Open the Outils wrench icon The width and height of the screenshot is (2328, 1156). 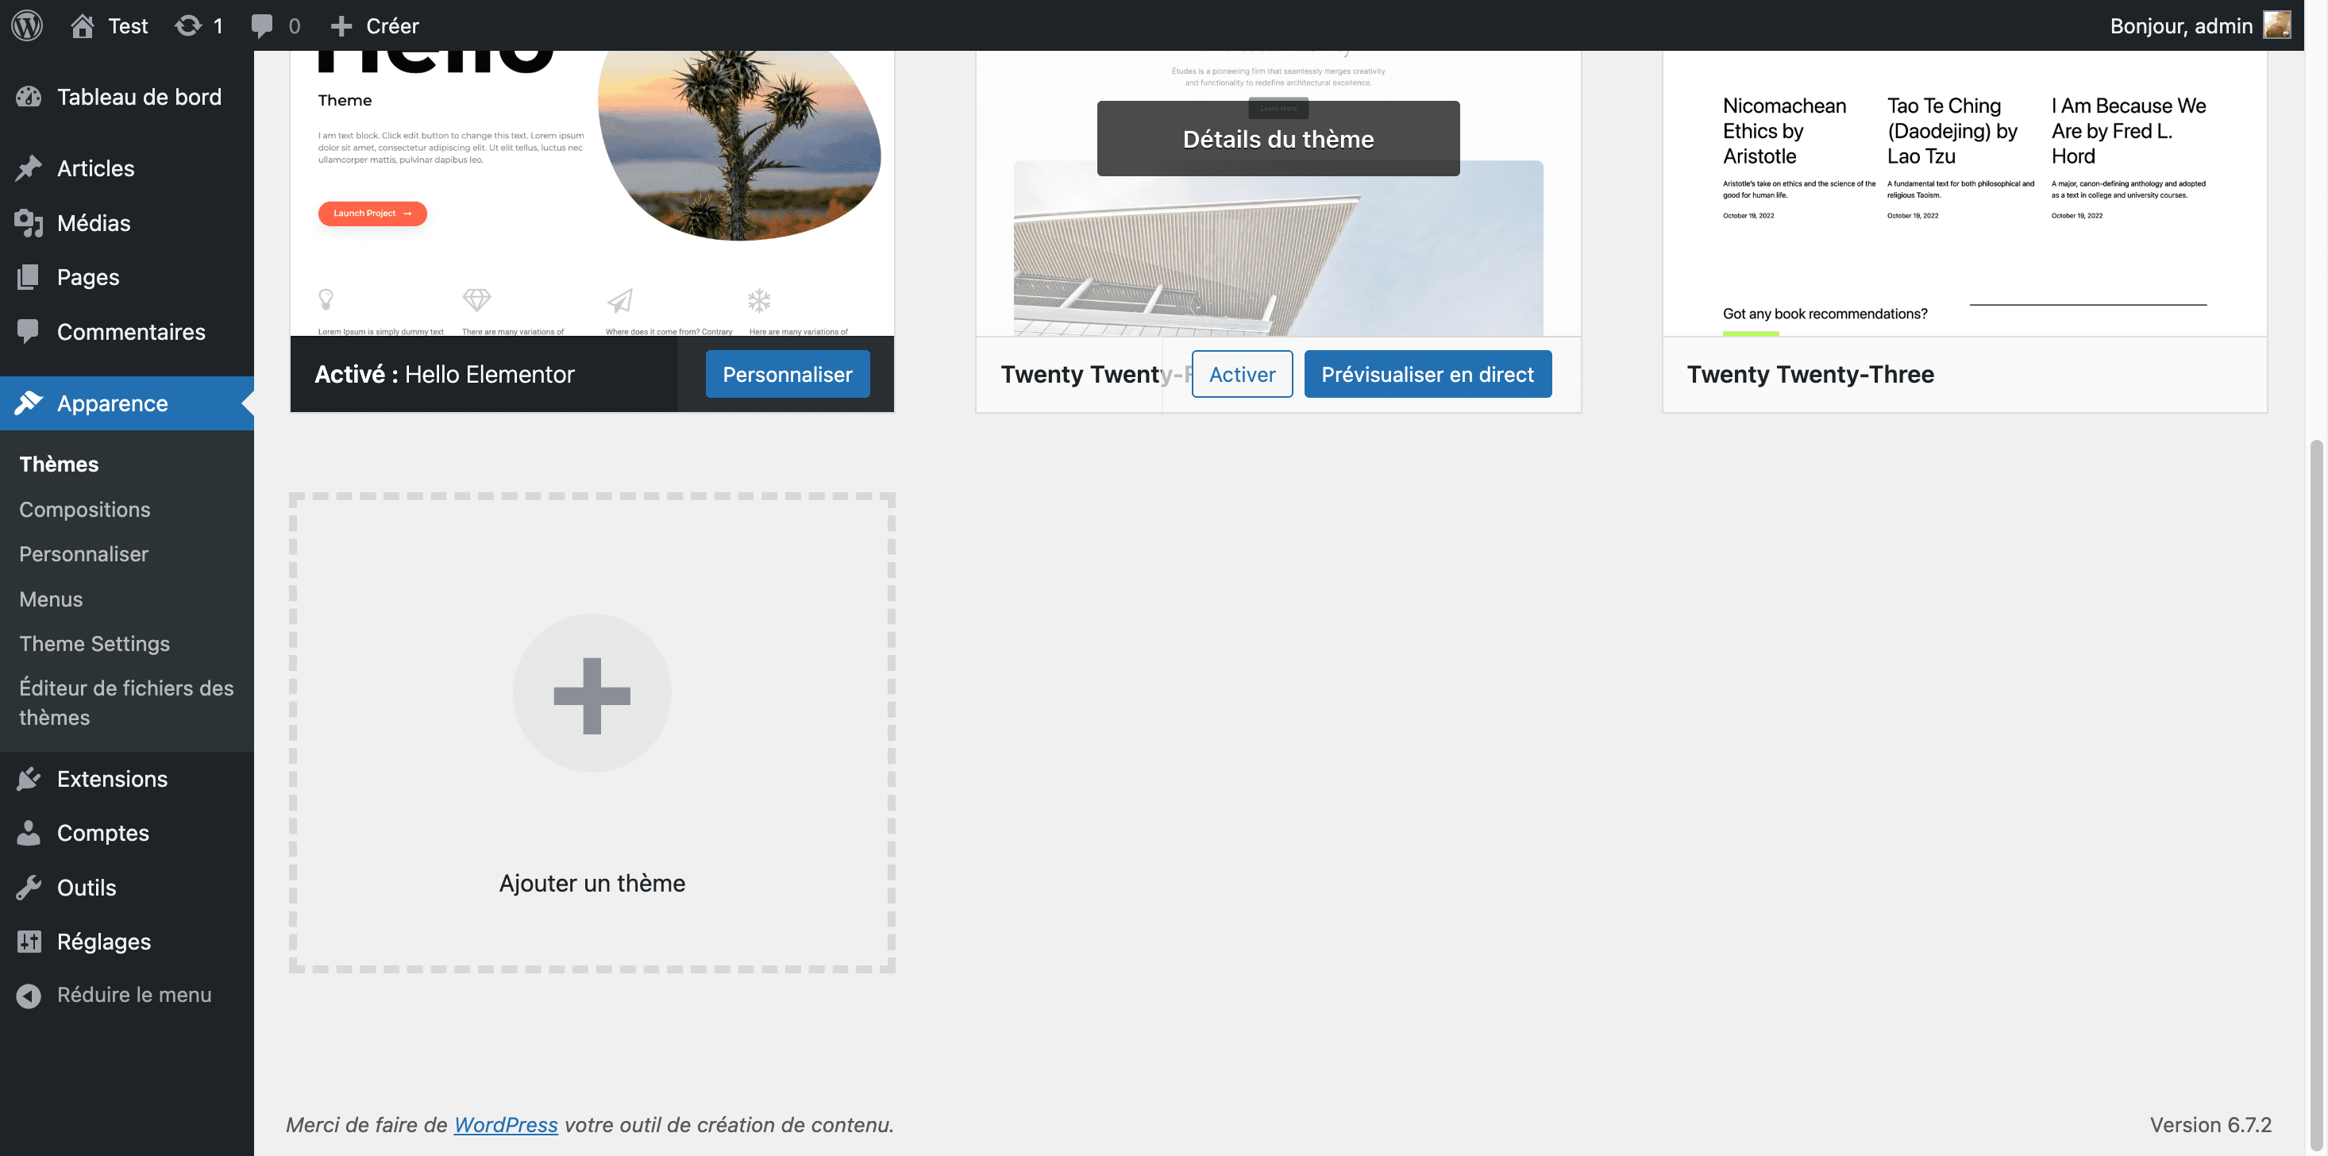point(29,887)
